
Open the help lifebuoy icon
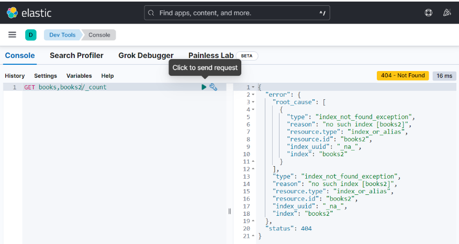click(428, 13)
